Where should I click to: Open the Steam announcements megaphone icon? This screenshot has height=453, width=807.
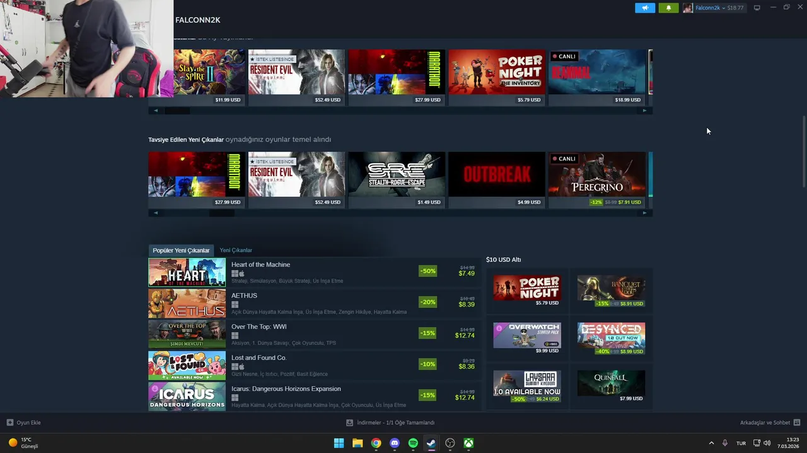point(645,8)
